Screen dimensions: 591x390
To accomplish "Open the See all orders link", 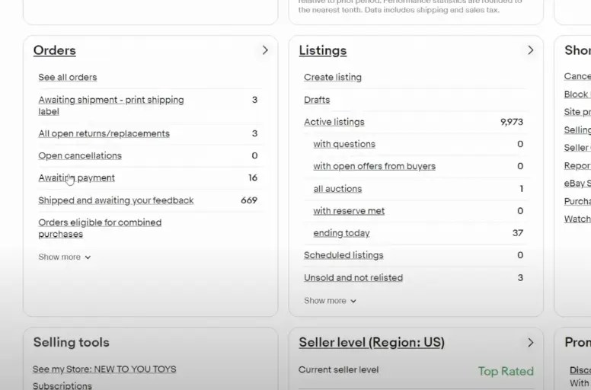I will (x=68, y=78).
